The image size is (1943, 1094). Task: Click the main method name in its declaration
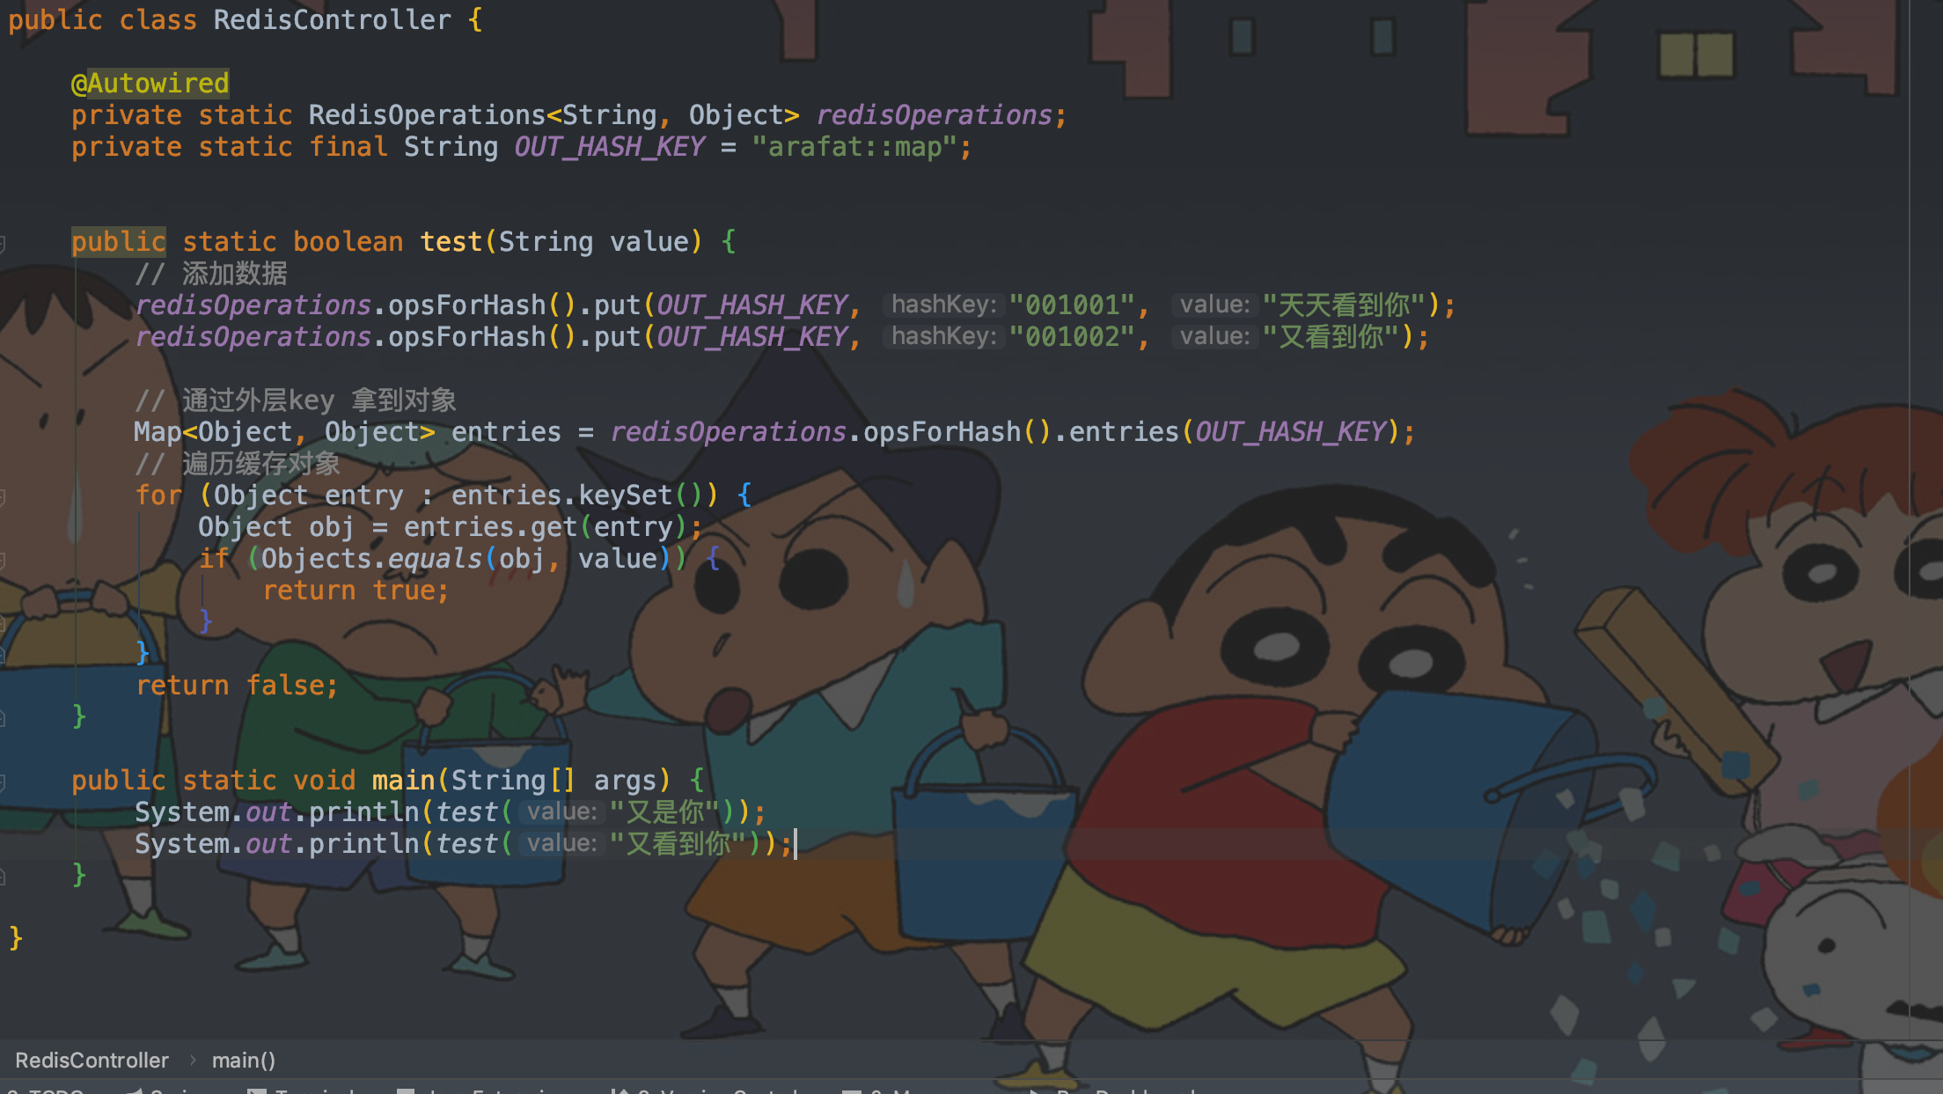tap(403, 780)
